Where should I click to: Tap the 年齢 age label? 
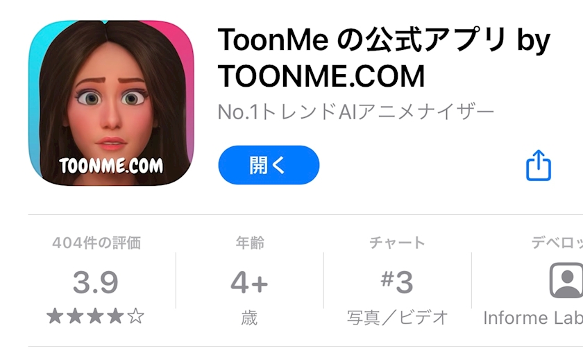(250, 243)
